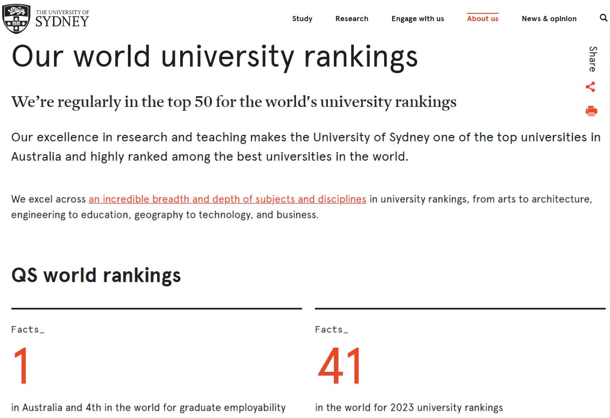Screen dimensions: 610x418
Task: Click the 2023 university rankings fact text
Action: pyautogui.click(x=409, y=408)
